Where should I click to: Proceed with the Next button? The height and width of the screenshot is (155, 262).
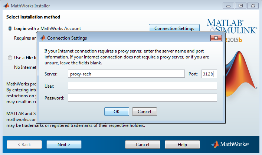click(64, 145)
